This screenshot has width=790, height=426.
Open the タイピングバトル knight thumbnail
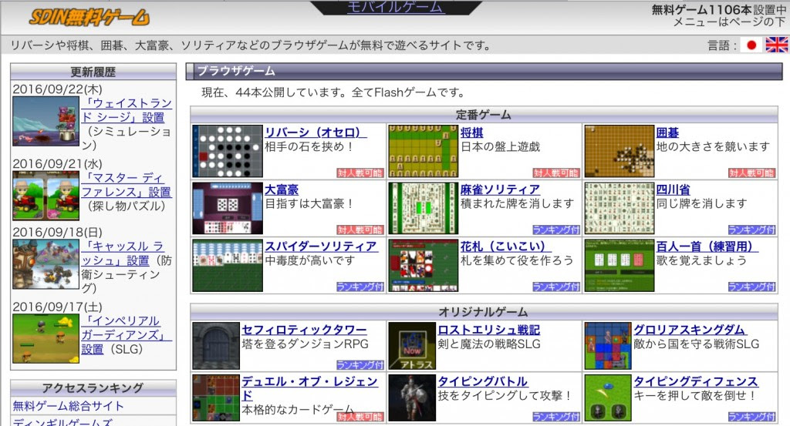point(412,397)
